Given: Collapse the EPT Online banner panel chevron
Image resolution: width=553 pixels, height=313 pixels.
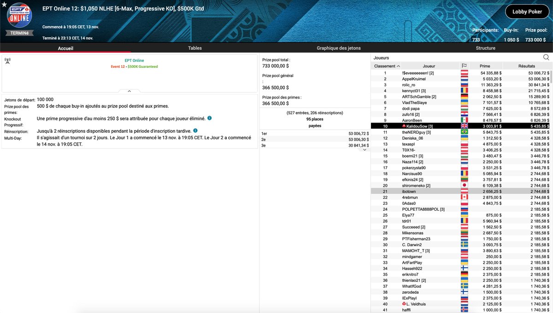Looking at the screenshot, I should point(129,91).
